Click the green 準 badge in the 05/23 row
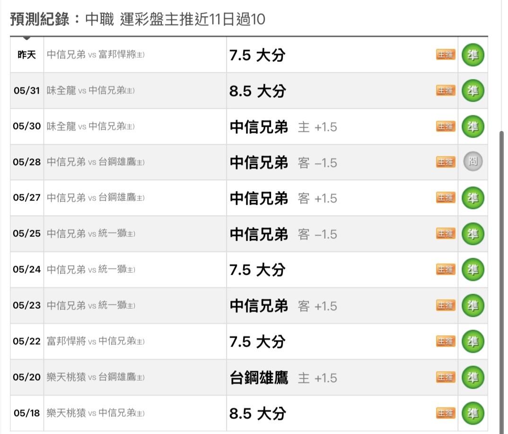The height and width of the screenshot is (434, 508). (x=473, y=305)
